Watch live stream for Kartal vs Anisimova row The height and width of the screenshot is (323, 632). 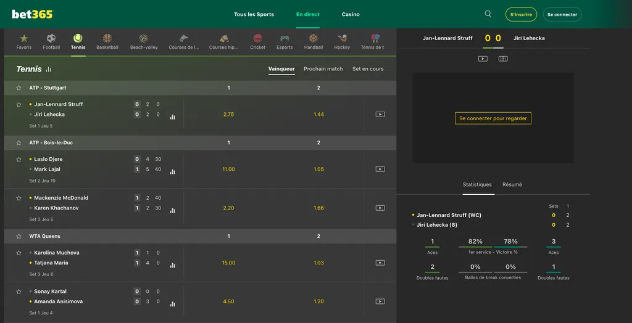pyautogui.click(x=380, y=301)
